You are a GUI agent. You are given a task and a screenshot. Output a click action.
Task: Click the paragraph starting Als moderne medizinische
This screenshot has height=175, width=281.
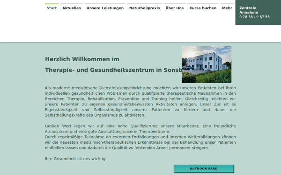(140, 101)
